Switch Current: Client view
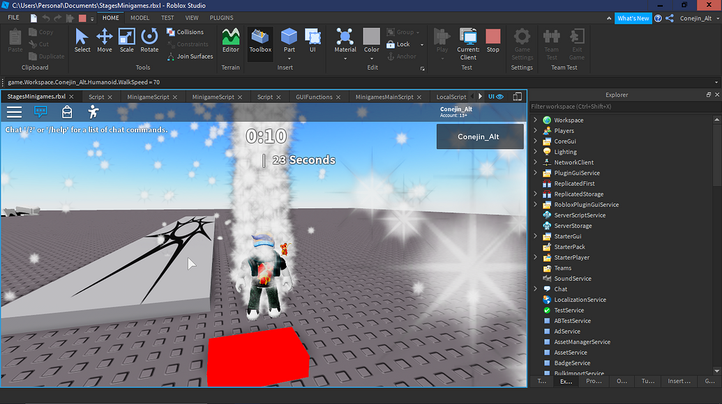 tap(468, 44)
